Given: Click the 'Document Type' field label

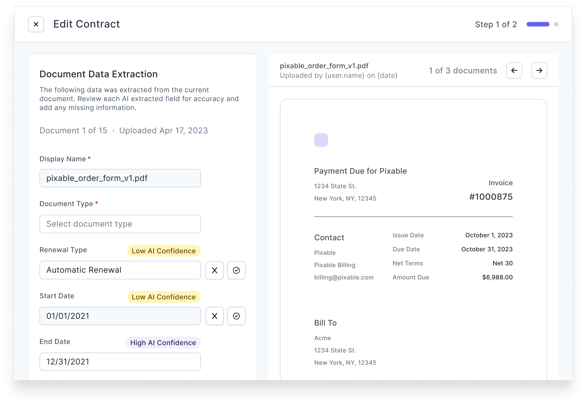Looking at the screenshot, I should tap(66, 204).
